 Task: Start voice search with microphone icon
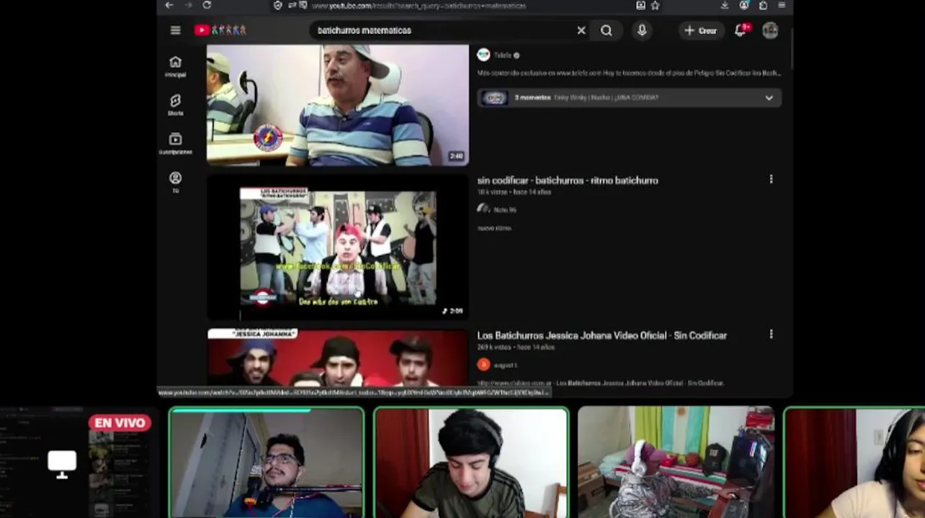click(x=642, y=30)
